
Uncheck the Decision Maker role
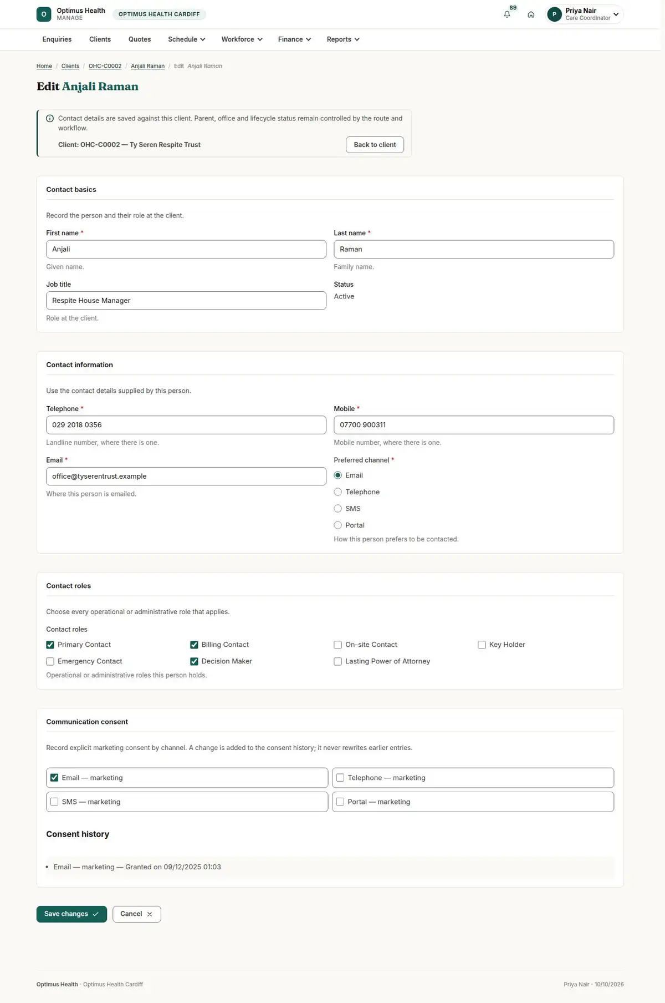coord(194,661)
